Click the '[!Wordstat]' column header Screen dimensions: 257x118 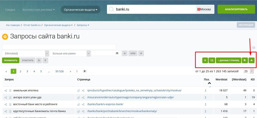[x=239, y=79]
